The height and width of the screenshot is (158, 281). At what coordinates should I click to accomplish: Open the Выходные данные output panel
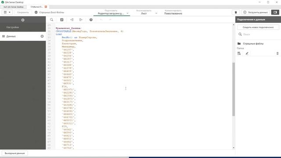click(14, 153)
